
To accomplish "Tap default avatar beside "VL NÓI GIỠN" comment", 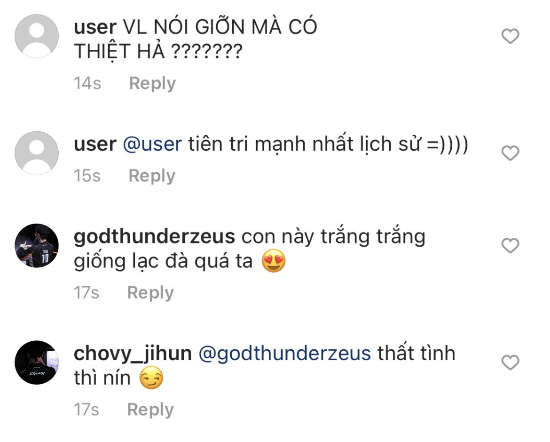I will (37, 36).
